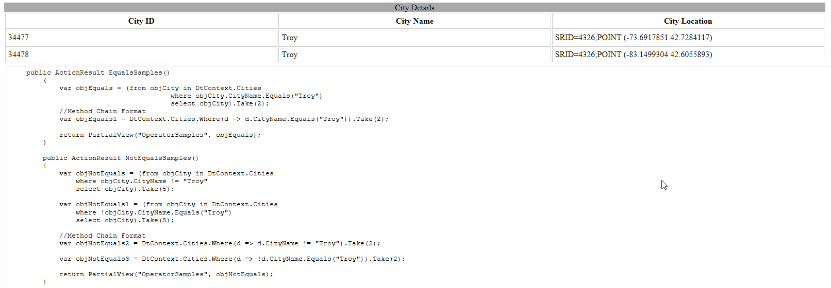Click the POINT (-83.1499304 42.6055893) location cell

(688, 55)
